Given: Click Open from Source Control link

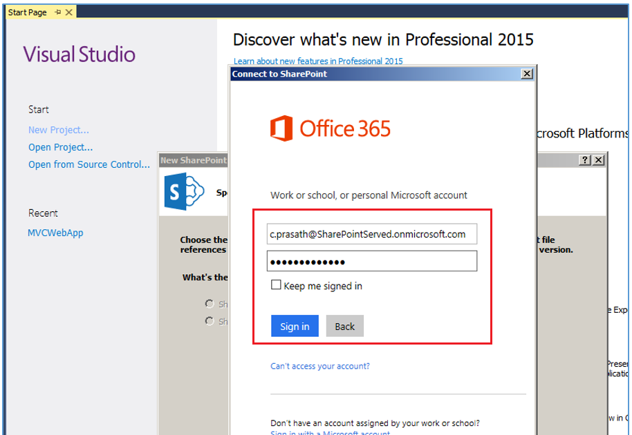Looking at the screenshot, I should coord(89,164).
